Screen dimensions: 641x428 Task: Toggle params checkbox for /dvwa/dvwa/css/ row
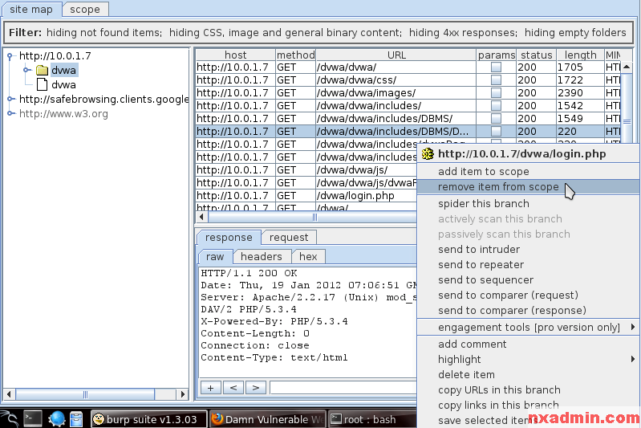(496, 80)
